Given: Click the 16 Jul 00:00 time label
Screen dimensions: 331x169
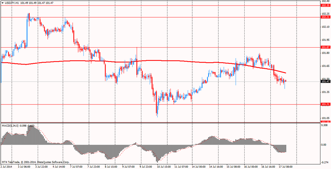Looking at the screenshot, I should pyautogui.click(x=251, y=167).
